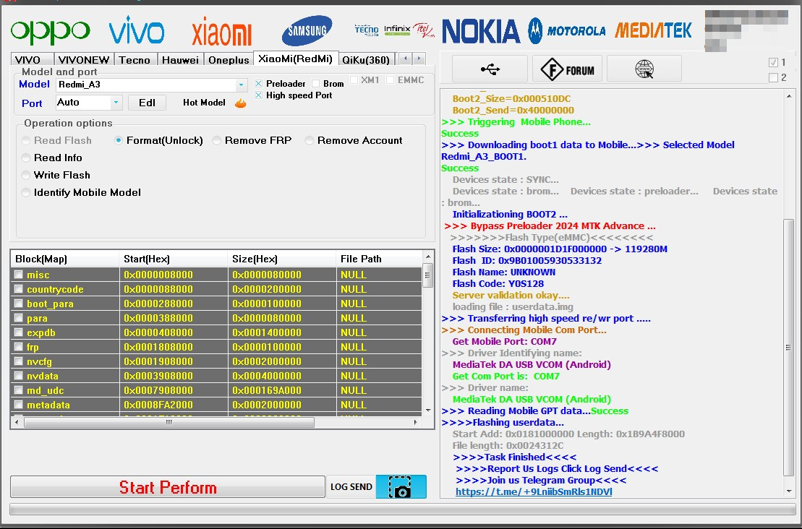Click the Hot Model flame icon
This screenshot has height=529, width=802.
[x=240, y=103]
